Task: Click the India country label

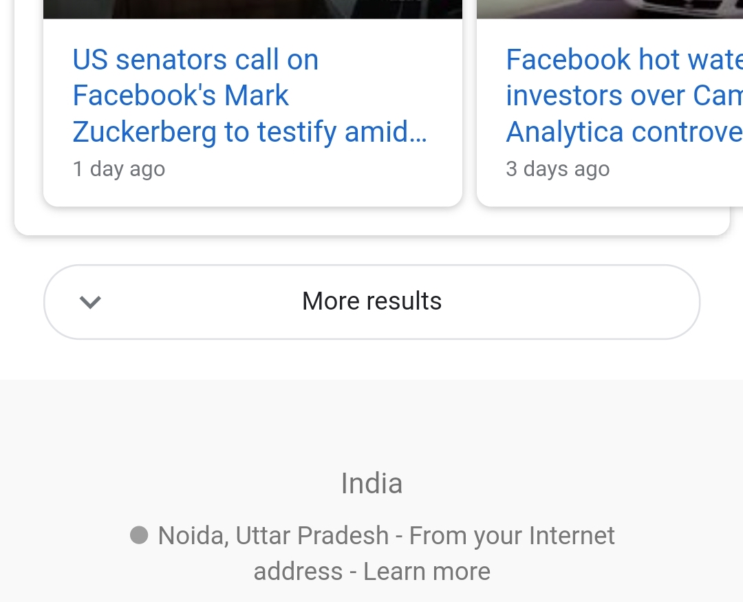Action: (371, 483)
